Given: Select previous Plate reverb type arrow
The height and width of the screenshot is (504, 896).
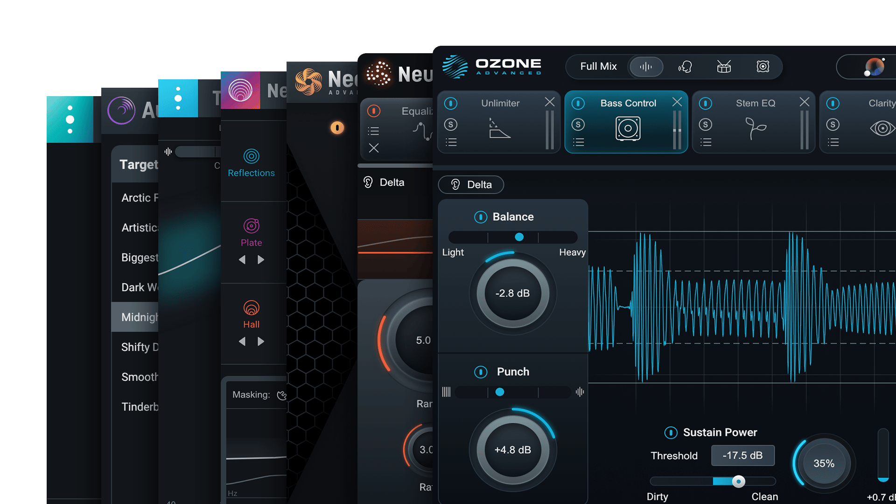Looking at the screenshot, I should pos(242,259).
